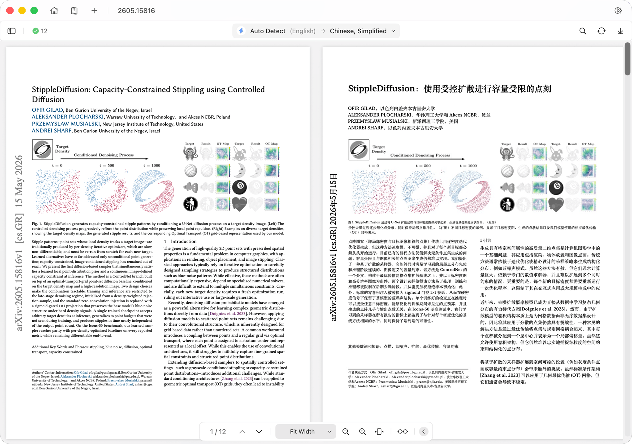Refresh the translation
632x444 pixels.
click(601, 31)
